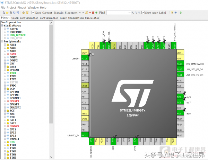
Task: Toggle Keep Current Signals Placement checkbox
Action: (x=33, y=13)
